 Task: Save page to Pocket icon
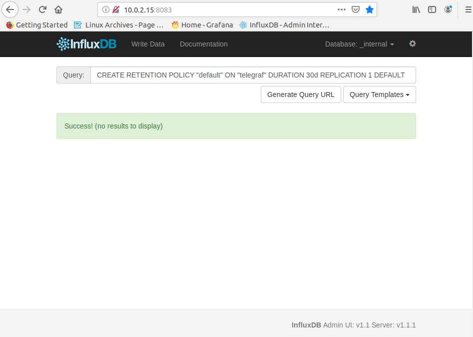[356, 9]
